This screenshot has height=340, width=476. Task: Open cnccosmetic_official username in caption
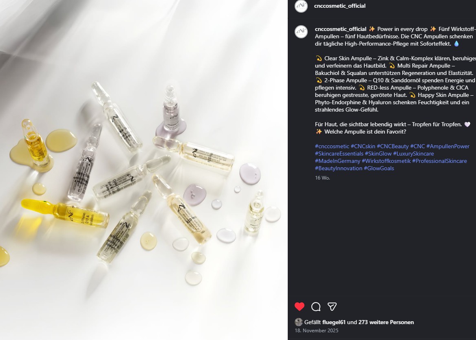click(x=340, y=29)
